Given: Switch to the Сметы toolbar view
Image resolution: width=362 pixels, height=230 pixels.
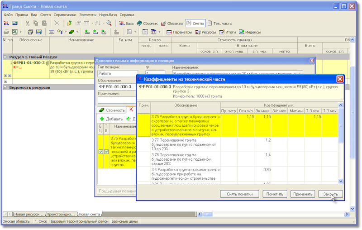Looking at the screenshot, I should (195, 24).
